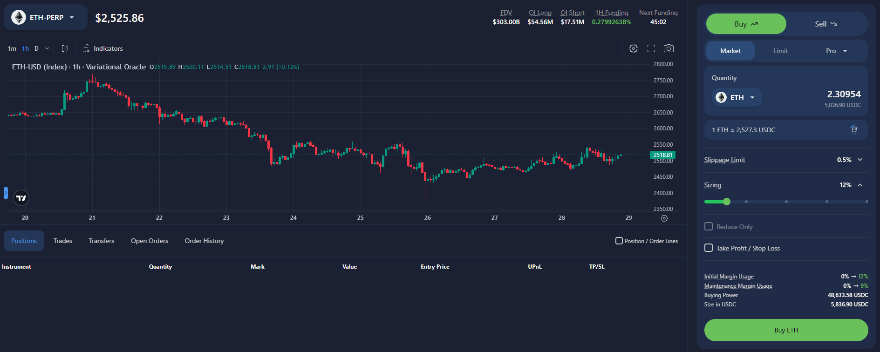Open the Pro order type dropdown

[836, 51]
